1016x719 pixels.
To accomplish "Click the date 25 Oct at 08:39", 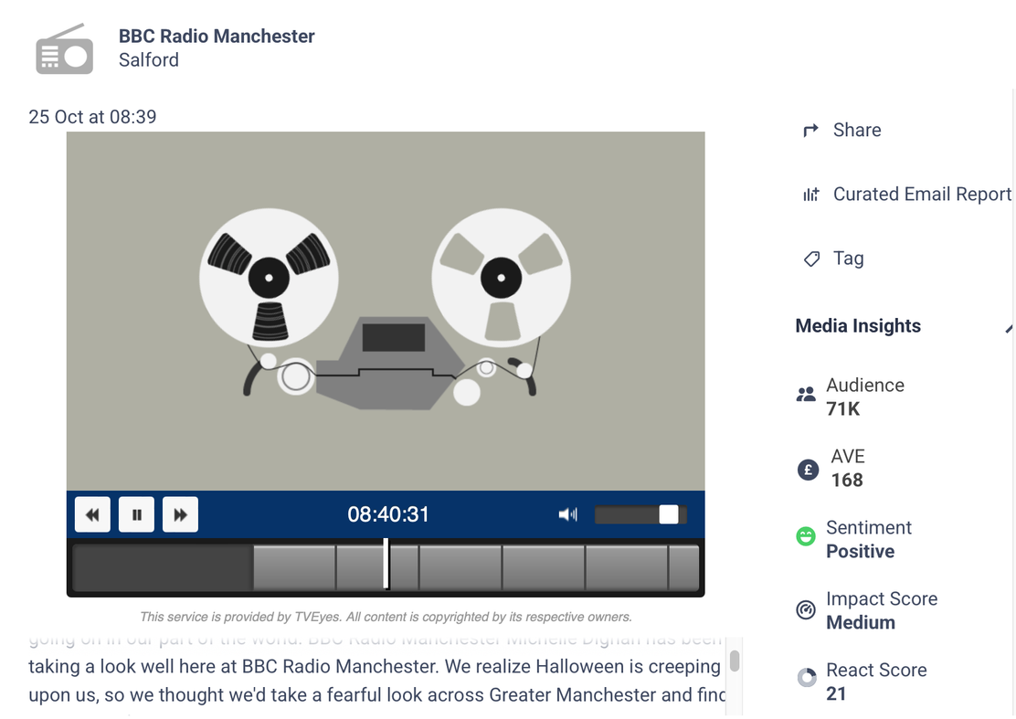I will coord(92,117).
